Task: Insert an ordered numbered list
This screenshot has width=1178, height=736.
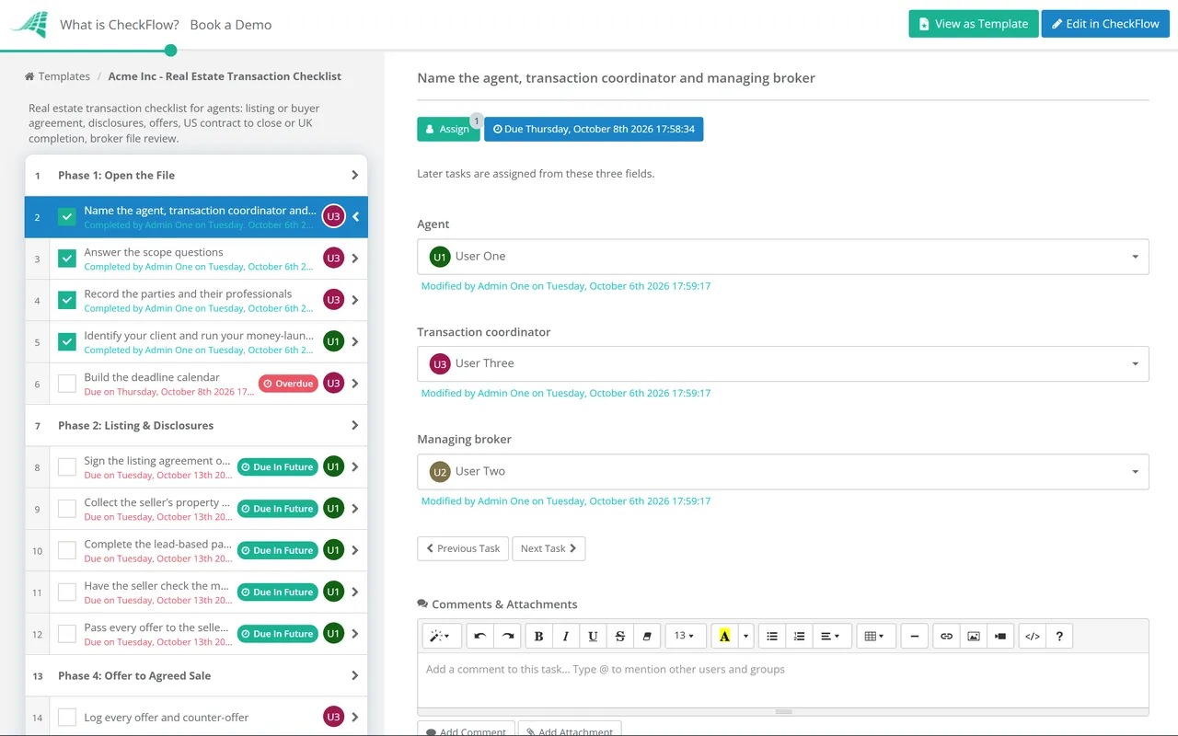Action: tap(800, 636)
